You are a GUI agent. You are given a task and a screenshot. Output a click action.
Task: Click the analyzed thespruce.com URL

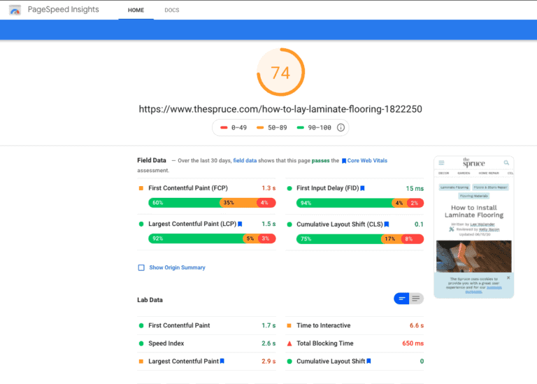pyautogui.click(x=280, y=109)
